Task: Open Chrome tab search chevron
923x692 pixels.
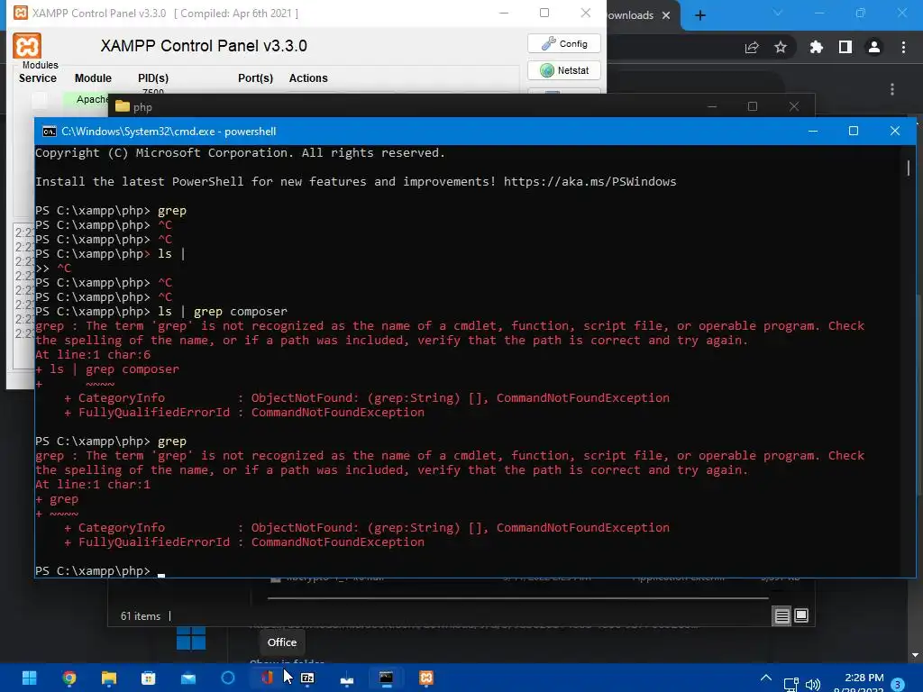Action: pos(778,13)
